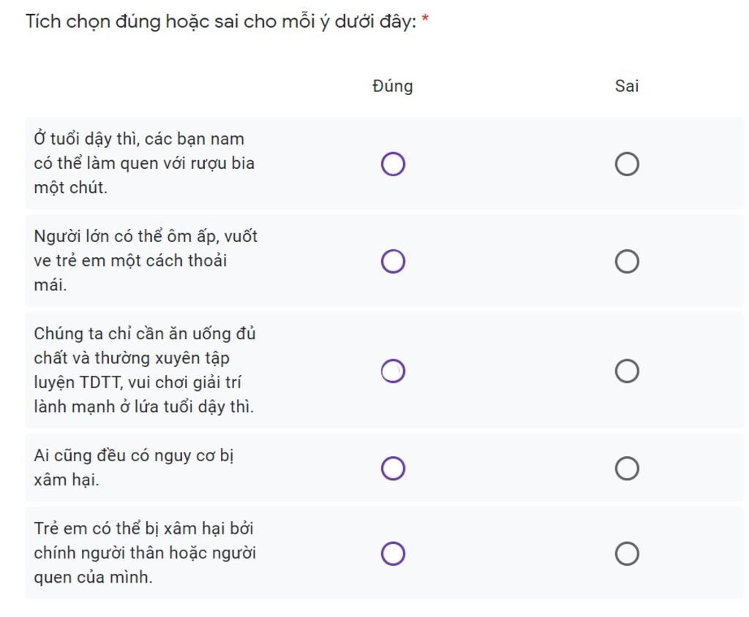
Task: Choose Sai for 'tập luyện TDTT' statement
Action: 627,371
